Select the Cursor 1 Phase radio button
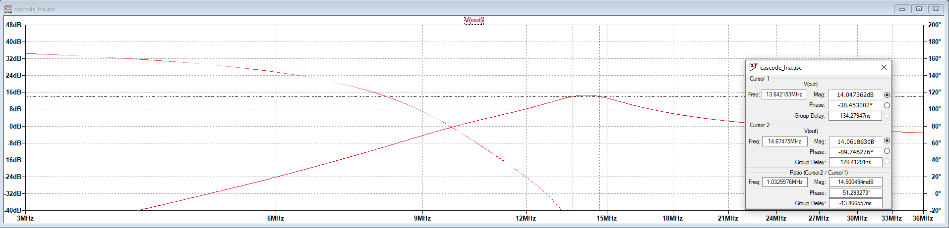949x228 pixels. tap(887, 105)
